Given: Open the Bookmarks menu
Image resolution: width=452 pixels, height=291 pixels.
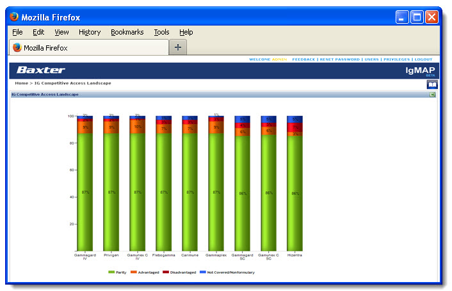Looking at the screenshot, I should [x=127, y=32].
